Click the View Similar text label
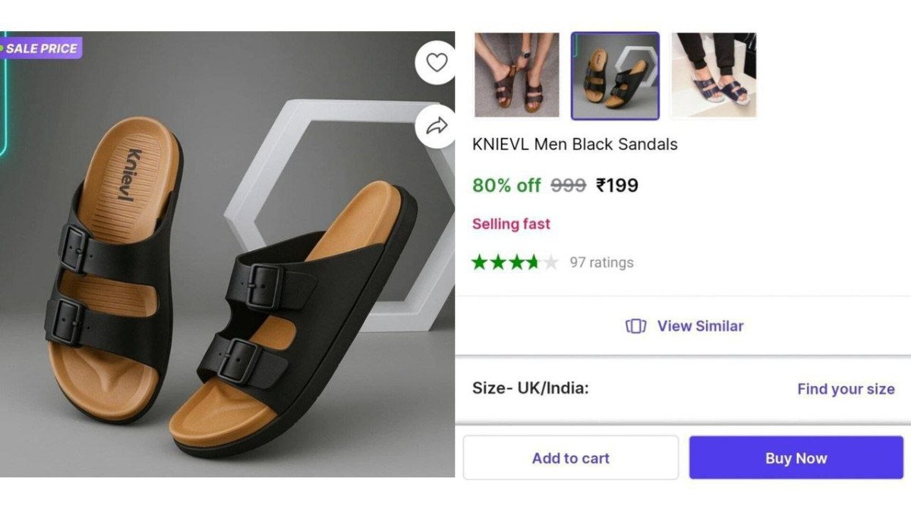Screen dimensions: 911x512 tap(700, 326)
